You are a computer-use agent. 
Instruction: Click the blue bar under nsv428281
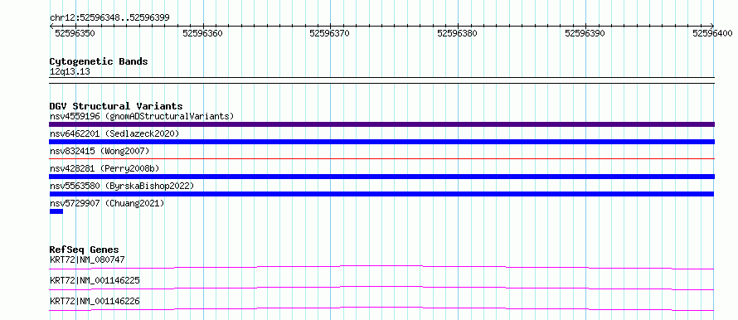pyautogui.click(x=381, y=177)
